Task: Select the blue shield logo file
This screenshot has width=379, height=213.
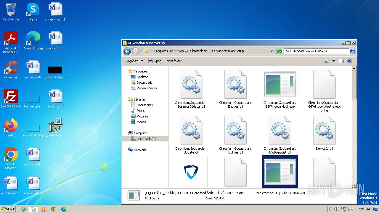Action: click(x=191, y=172)
